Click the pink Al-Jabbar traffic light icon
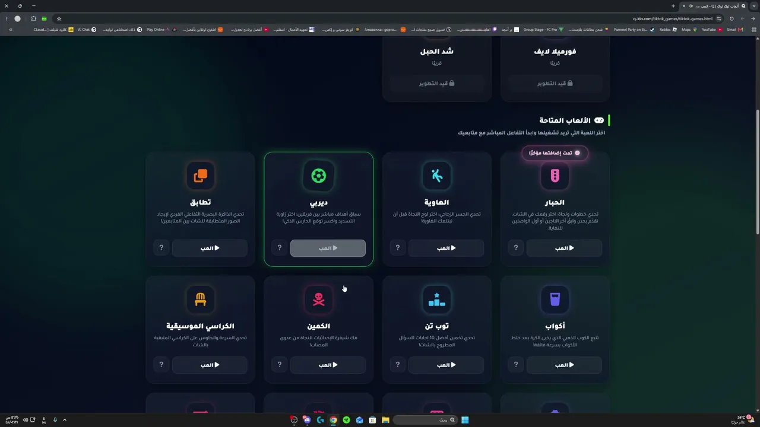Screen dimensions: 760x427 pyautogui.click(x=555, y=176)
